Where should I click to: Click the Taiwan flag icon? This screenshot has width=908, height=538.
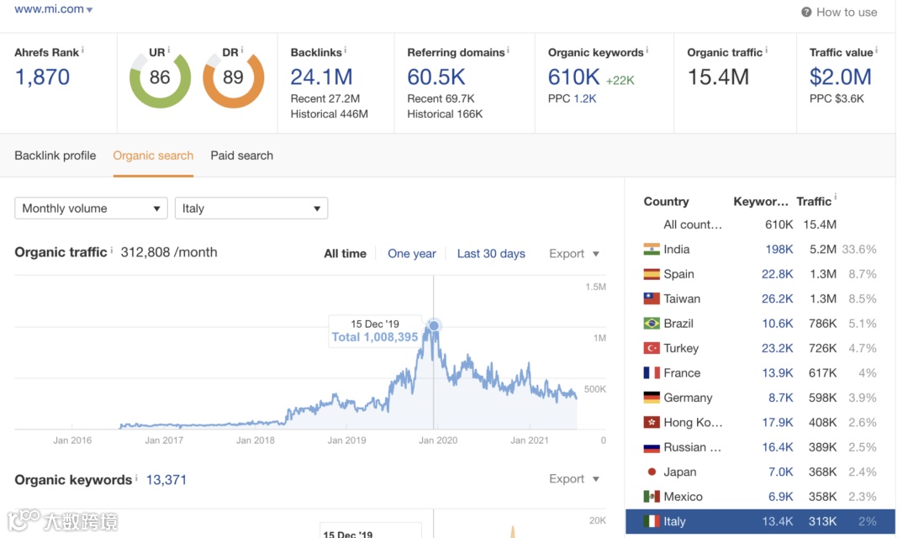[652, 298]
